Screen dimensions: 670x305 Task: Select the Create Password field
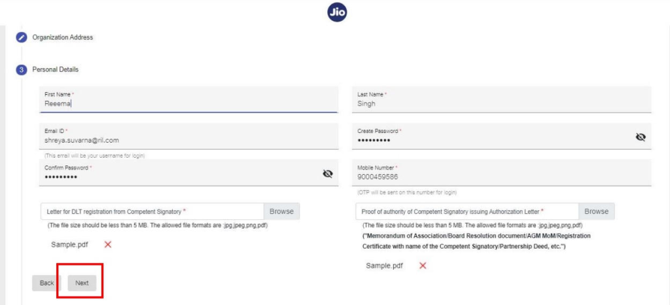pyautogui.click(x=502, y=136)
